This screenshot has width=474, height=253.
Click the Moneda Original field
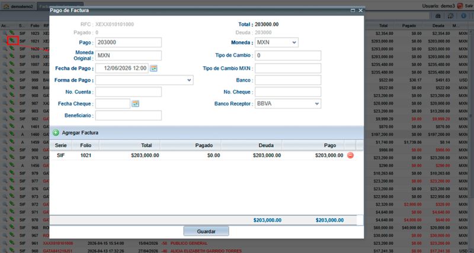tap(129, 56)
